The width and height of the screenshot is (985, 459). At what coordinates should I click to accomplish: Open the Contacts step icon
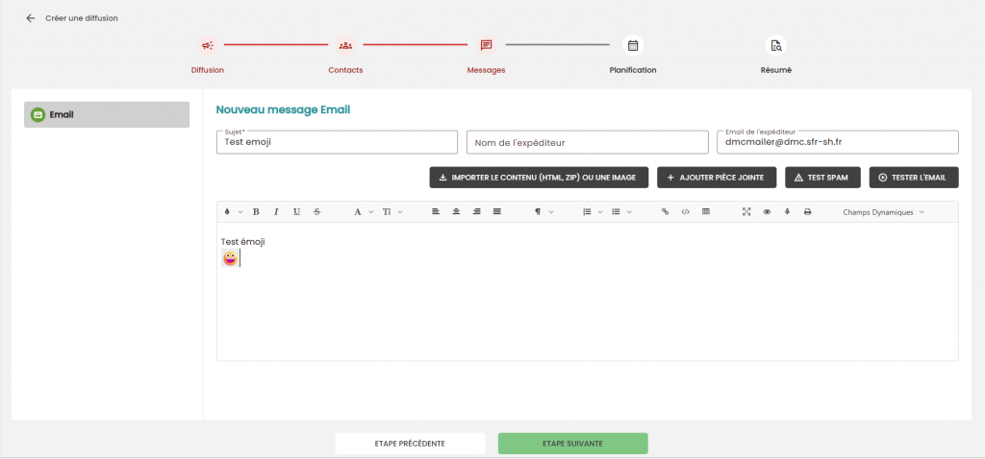(x=345, y=45)
